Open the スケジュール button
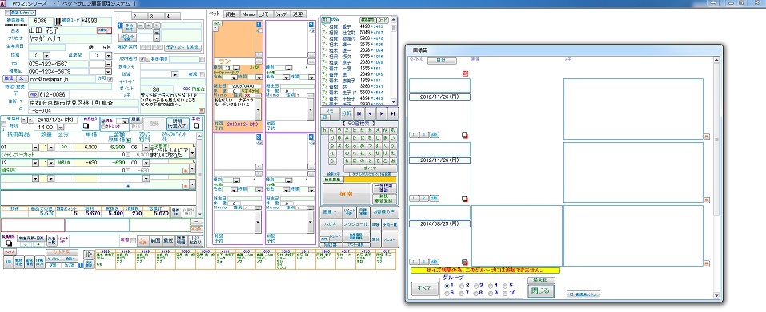 (355, 224)
